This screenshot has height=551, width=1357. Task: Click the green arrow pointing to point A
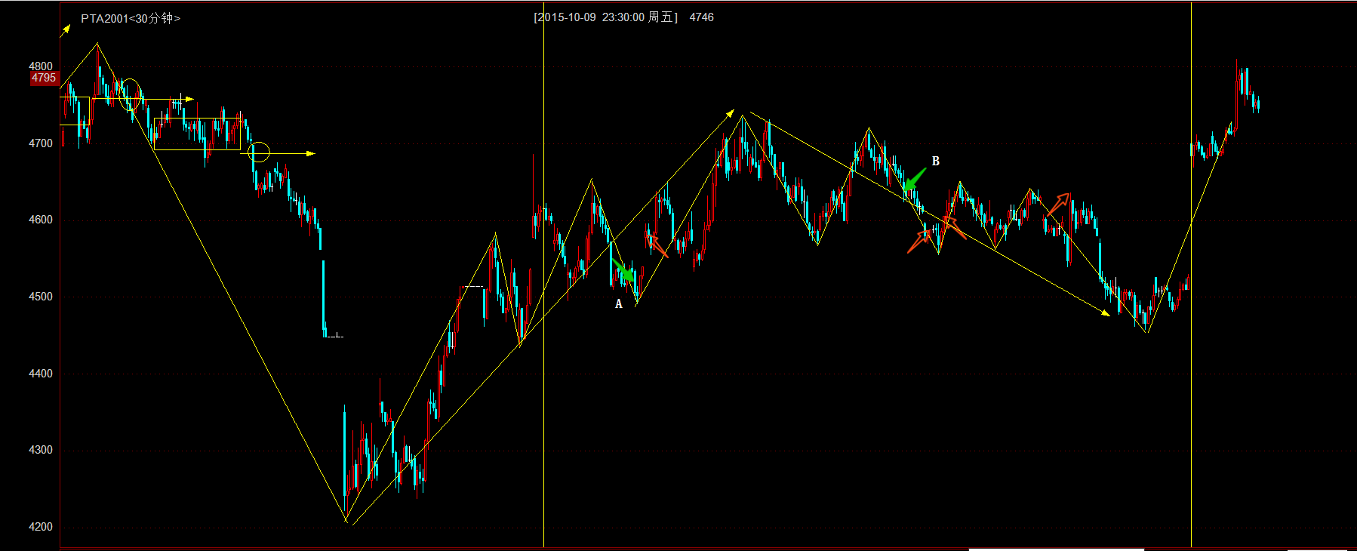[x=623, y=271]
